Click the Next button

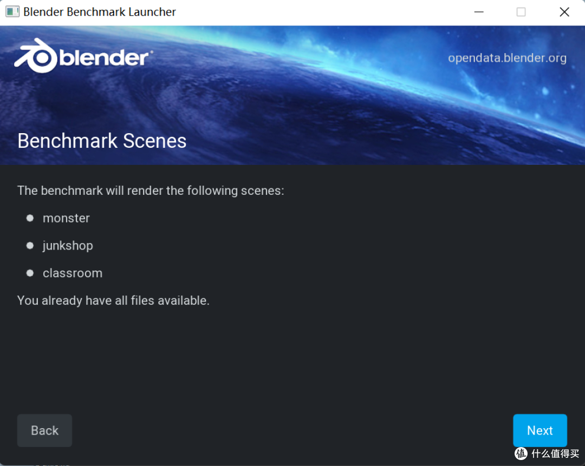[x=540, y=430]
